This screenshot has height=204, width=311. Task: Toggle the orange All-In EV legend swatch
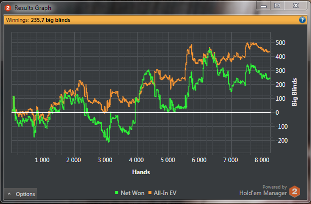click(x=150, y=193)
